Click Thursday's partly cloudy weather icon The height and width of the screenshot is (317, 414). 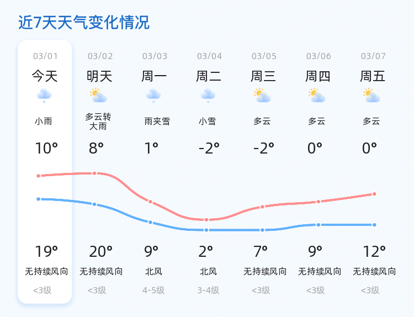point(317,96)
